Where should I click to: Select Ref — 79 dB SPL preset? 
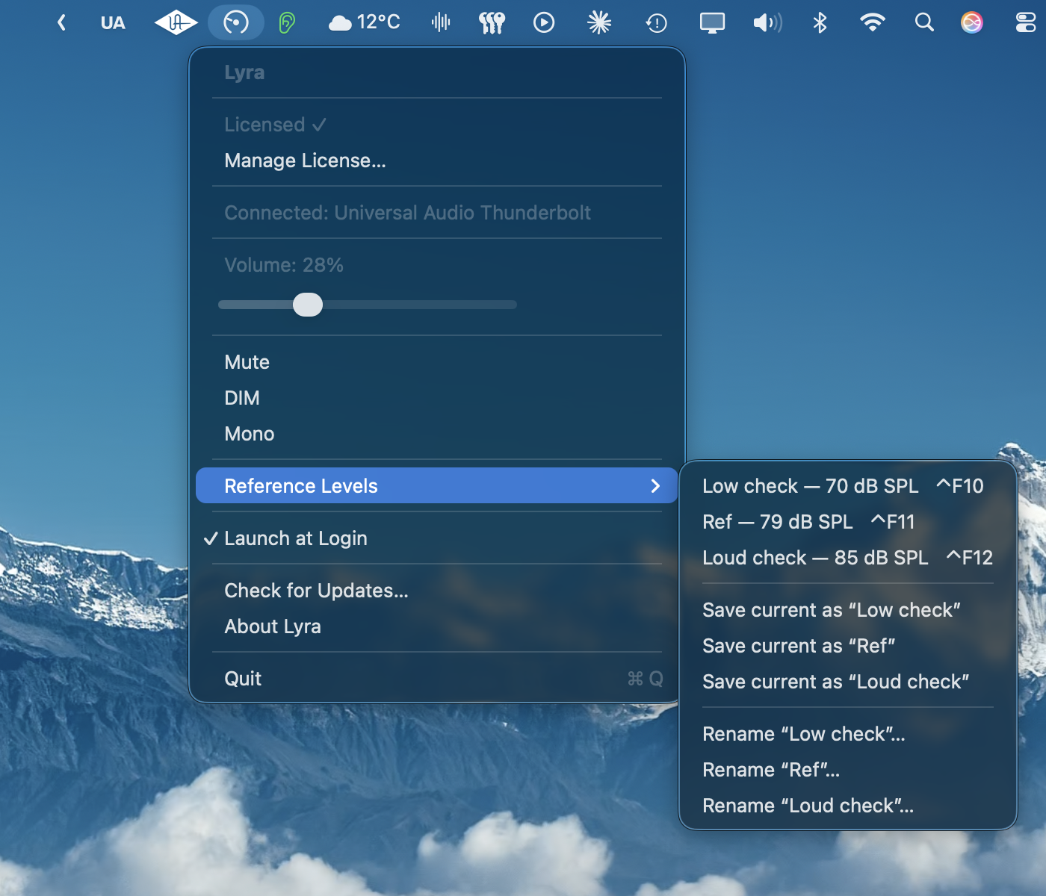pyautogui.click(x=848, y=522)
